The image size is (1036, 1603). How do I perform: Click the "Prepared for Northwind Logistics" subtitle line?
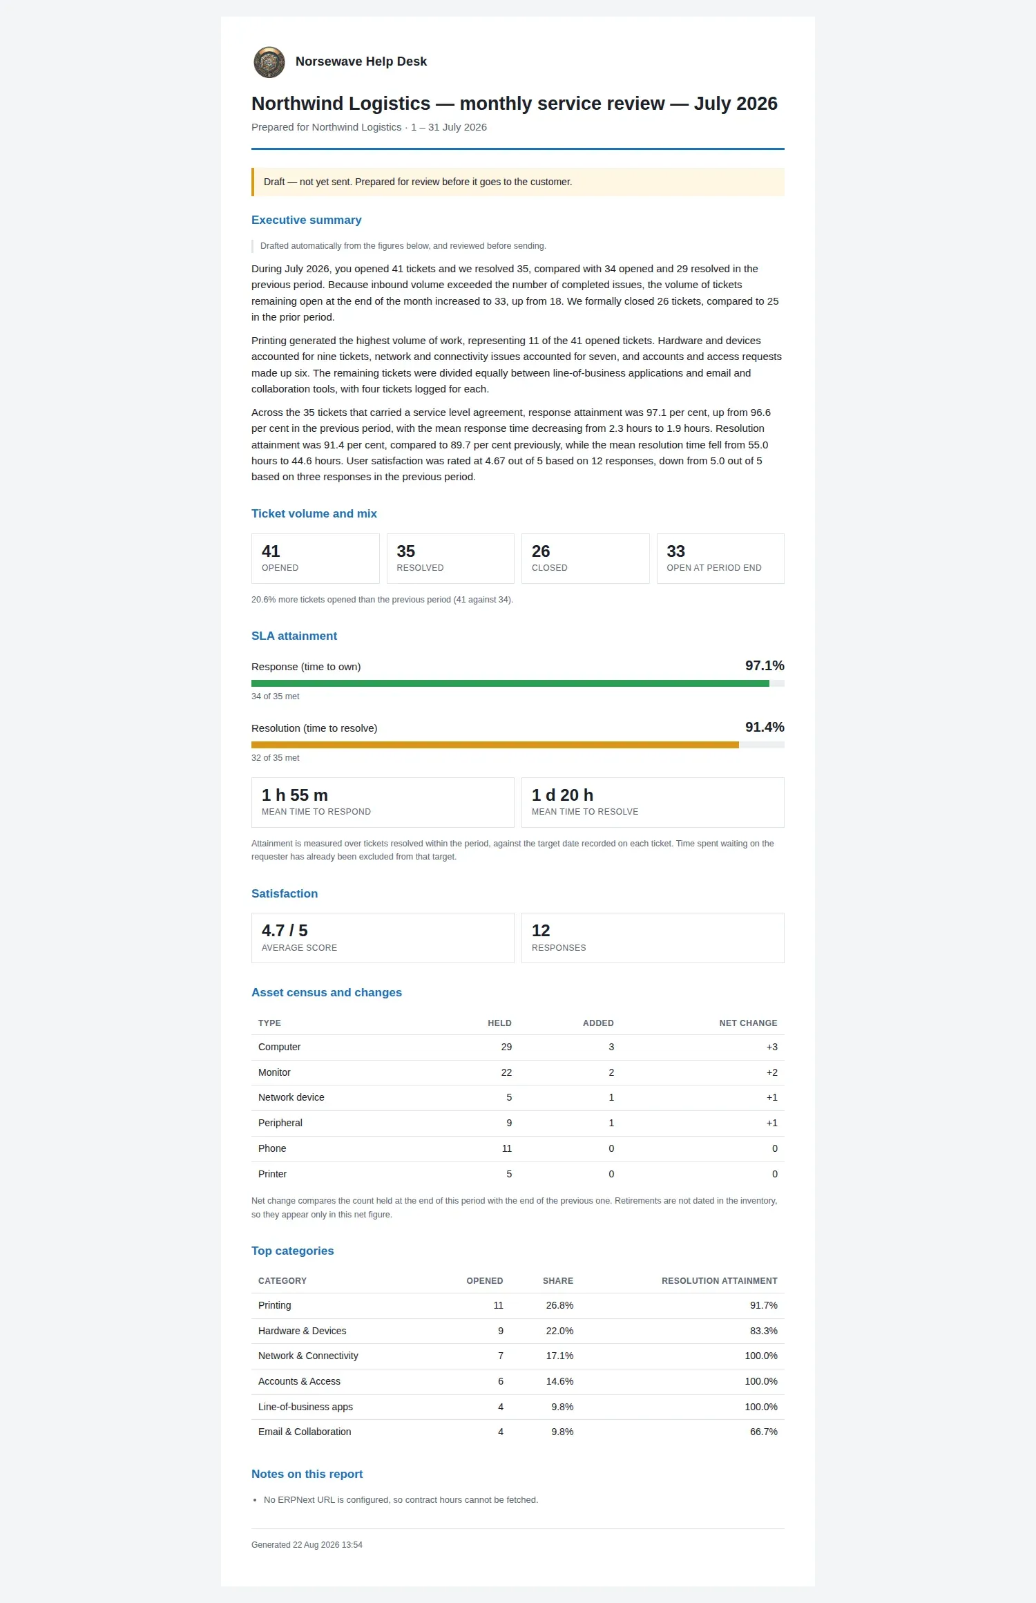tap(369, 127)
